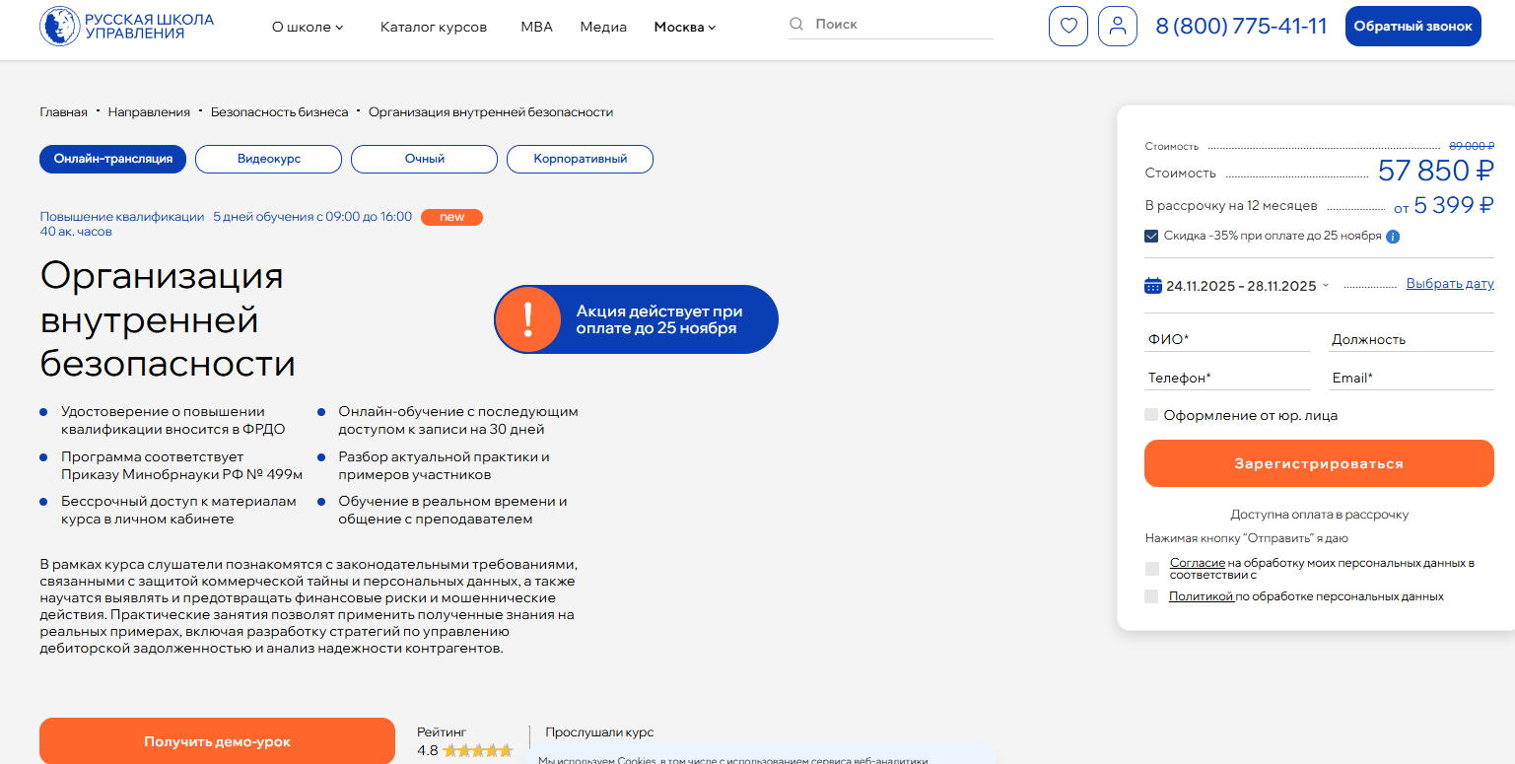Enable the 'Оформление от юр. лица' checkbox

point(1151,415)
